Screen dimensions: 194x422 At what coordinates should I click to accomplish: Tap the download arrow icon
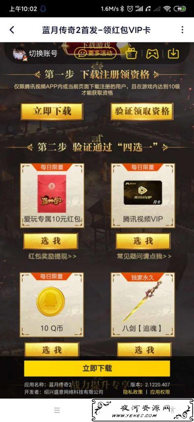173,53
